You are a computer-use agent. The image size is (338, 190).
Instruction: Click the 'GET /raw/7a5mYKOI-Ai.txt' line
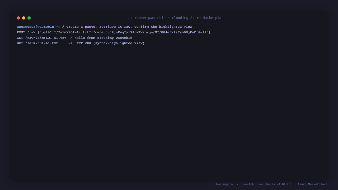(74, 38)
